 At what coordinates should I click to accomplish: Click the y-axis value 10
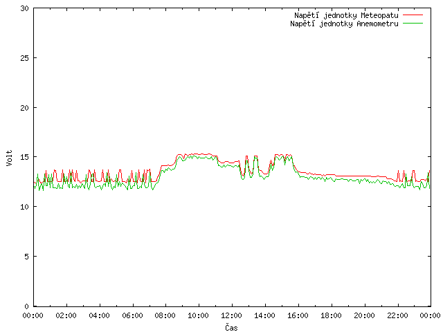(x=25, y=207)
